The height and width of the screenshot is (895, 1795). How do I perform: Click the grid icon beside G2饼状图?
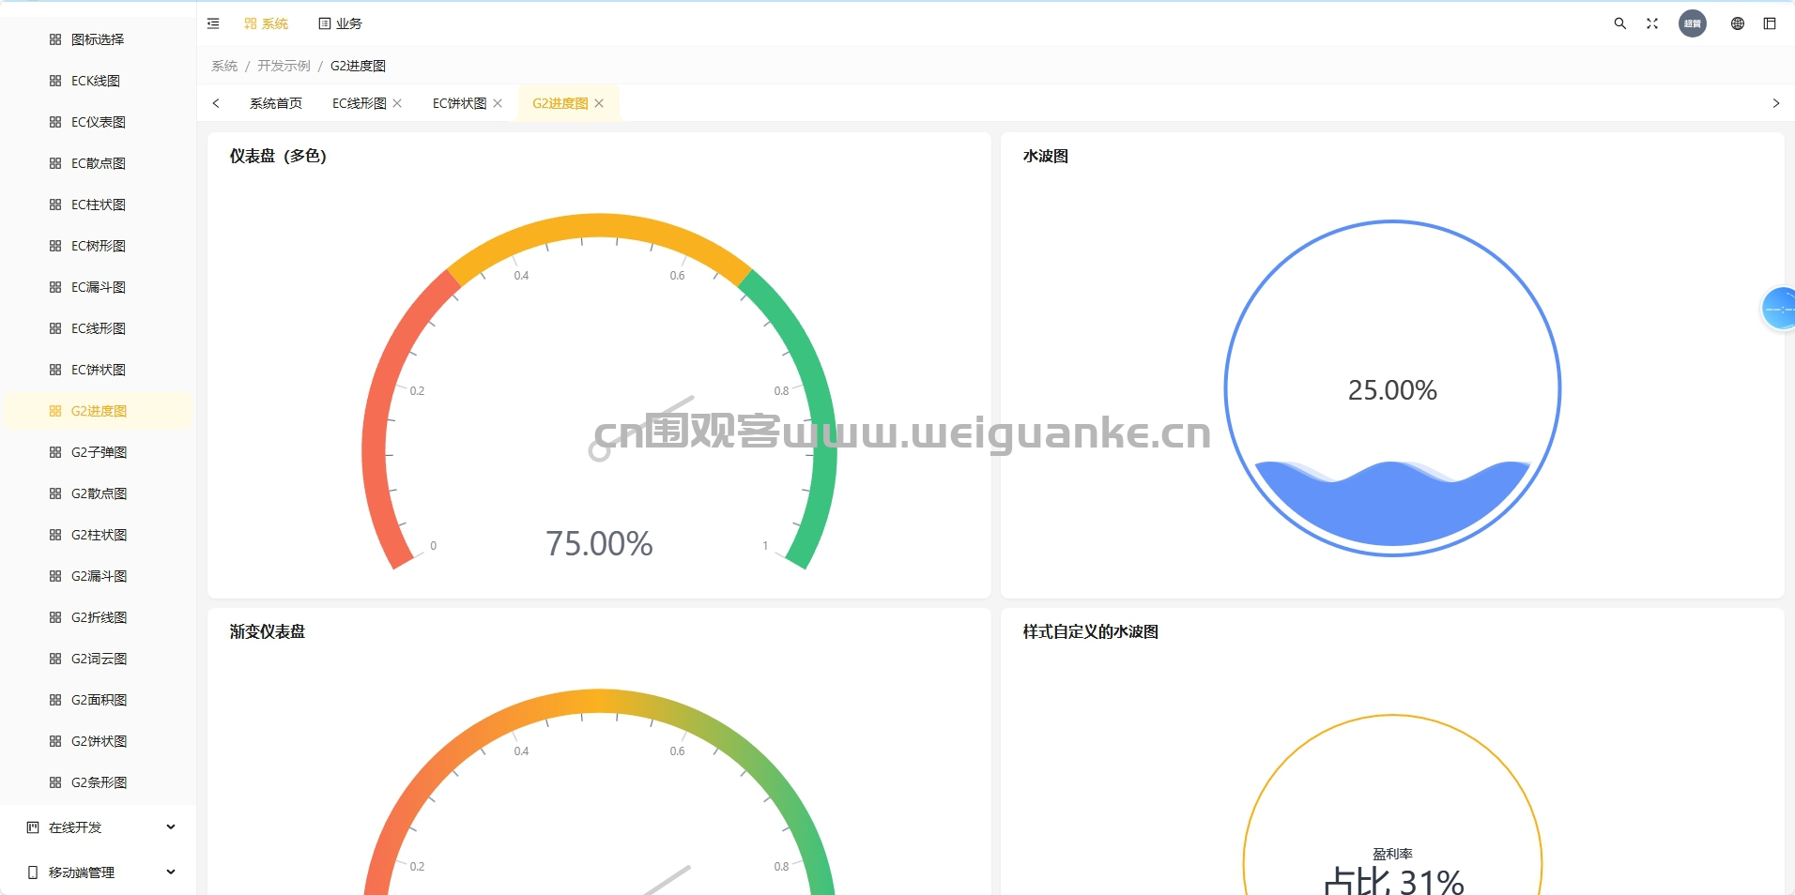55,741
